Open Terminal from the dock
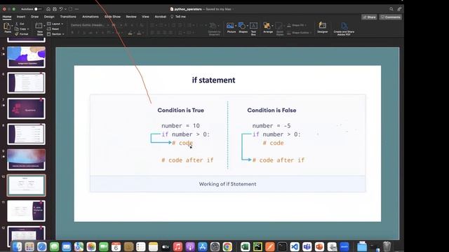This screenshot has width=449, height=252. coord(282,246)
